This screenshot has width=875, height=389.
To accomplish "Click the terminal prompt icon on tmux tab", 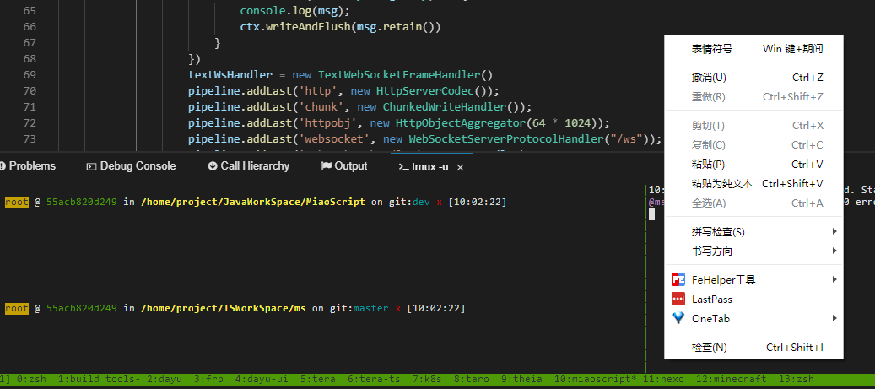I will click(x=403, y=167).
